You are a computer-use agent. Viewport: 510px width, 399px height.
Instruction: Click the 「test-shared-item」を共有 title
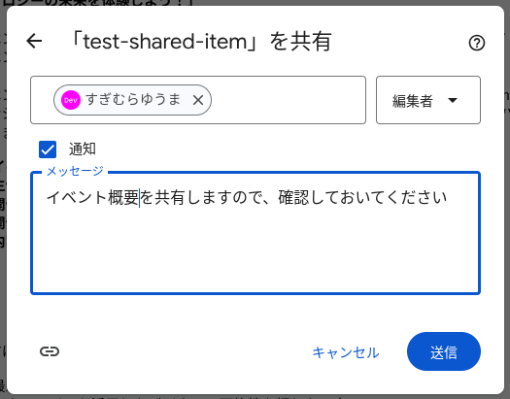[x=201, y=42]
